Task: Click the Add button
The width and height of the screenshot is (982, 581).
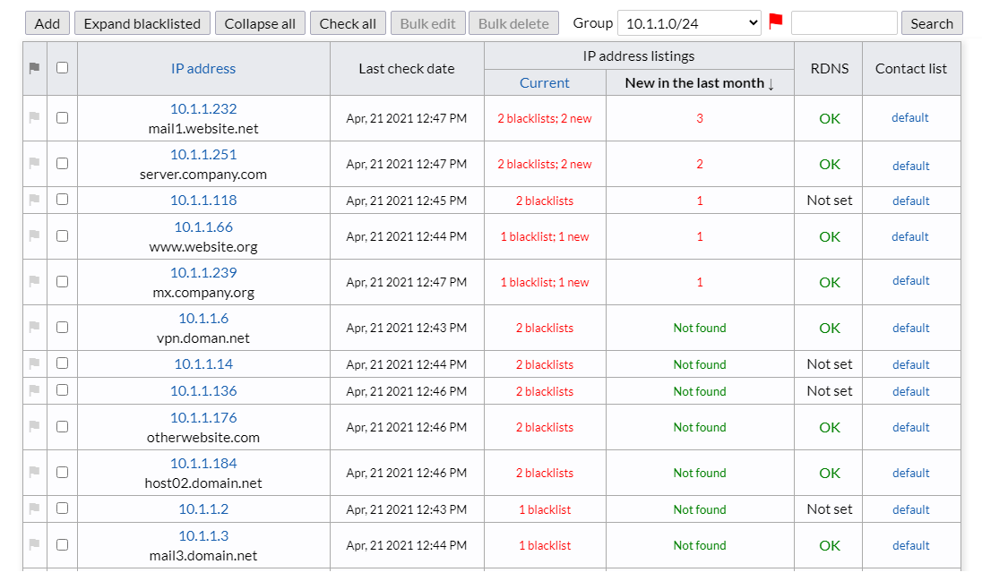Action: (47, 22)
